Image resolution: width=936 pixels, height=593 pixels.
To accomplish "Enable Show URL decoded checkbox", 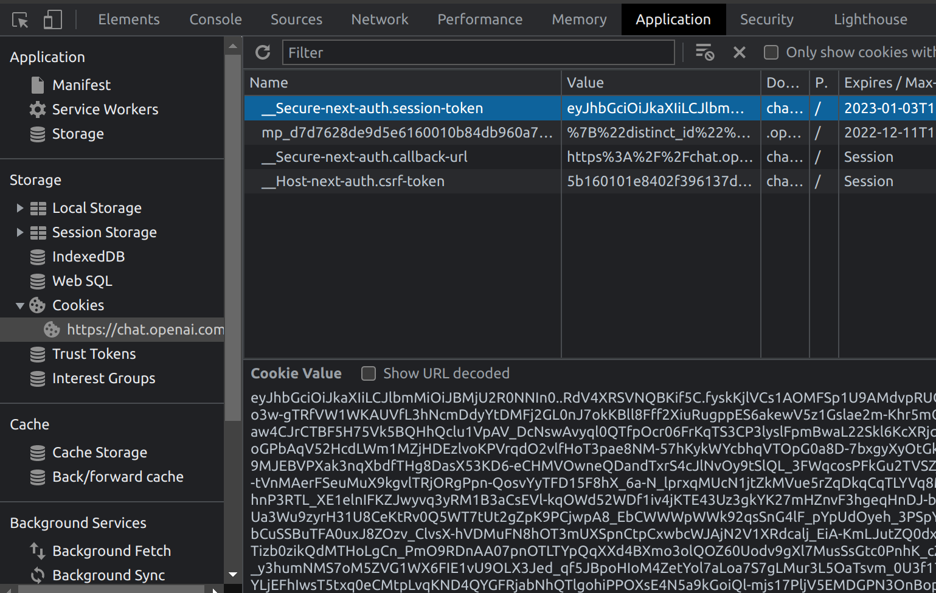I will [369, 373].
